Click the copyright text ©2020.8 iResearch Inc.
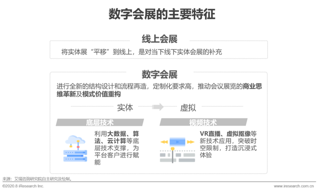This screenshot has width=318, height=192. tap(23, 186)
